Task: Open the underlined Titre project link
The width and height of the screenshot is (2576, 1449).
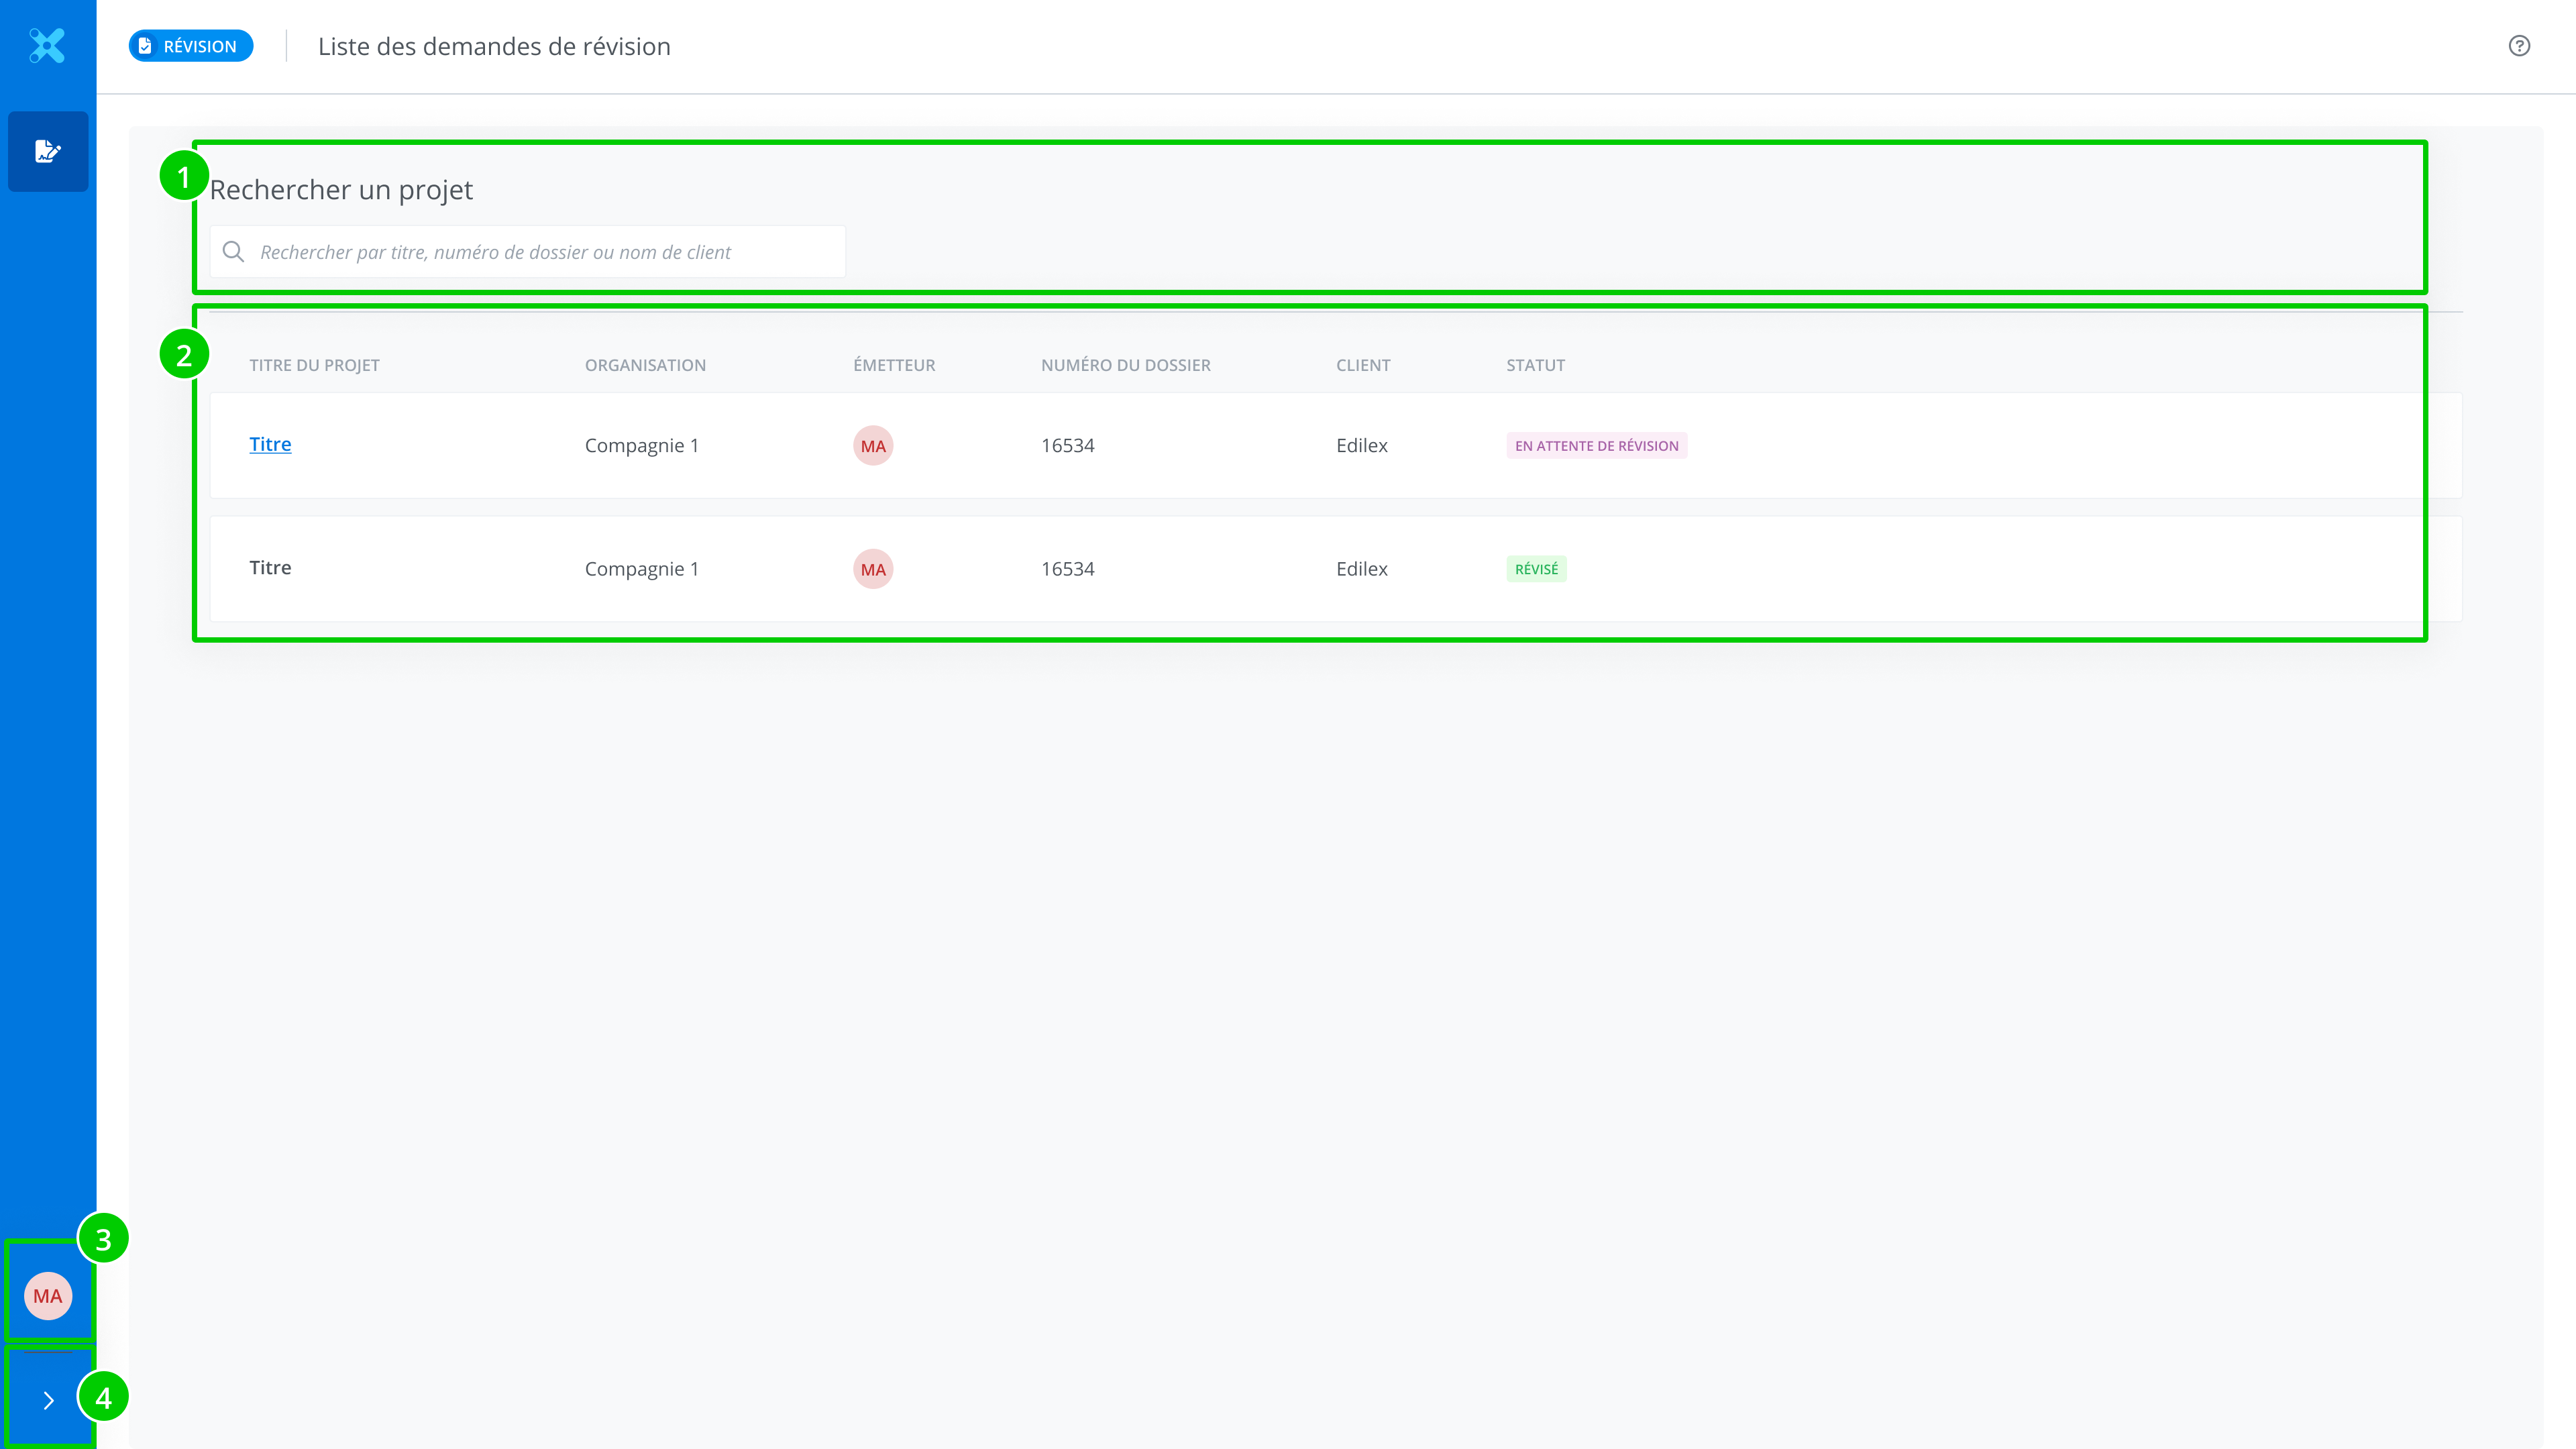Action: pyautogui.click(x=270, y=444)
